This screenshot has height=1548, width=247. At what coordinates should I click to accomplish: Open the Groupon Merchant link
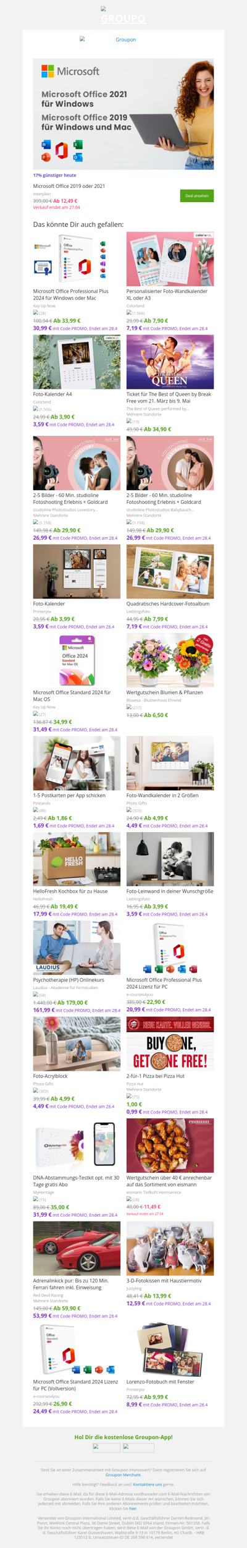coord(123,1475)
